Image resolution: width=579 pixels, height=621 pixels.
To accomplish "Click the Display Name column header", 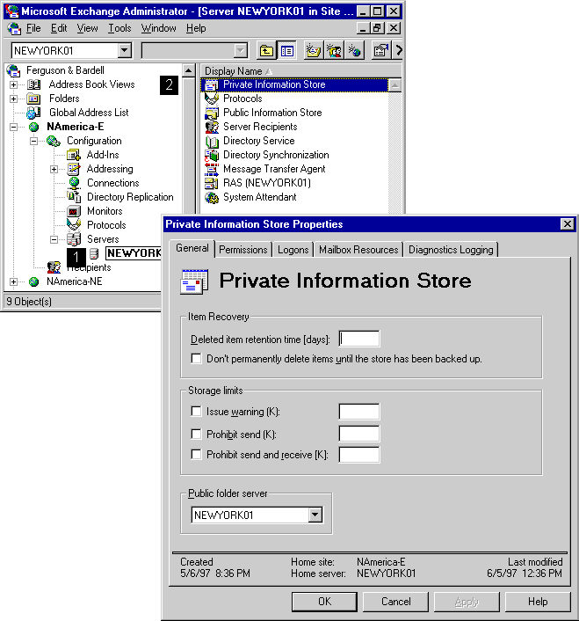I will tap(300, 71).
